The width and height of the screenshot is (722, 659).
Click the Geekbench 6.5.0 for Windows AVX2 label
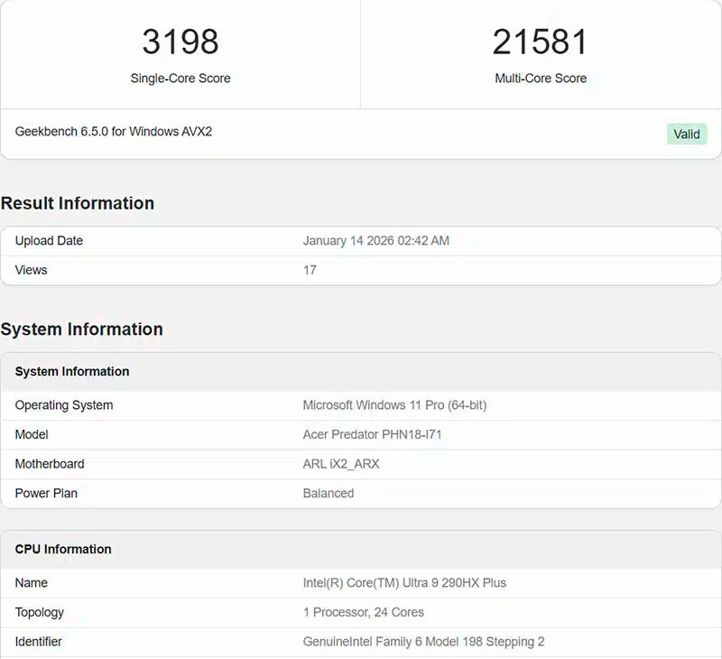click(x=113, y=132)
